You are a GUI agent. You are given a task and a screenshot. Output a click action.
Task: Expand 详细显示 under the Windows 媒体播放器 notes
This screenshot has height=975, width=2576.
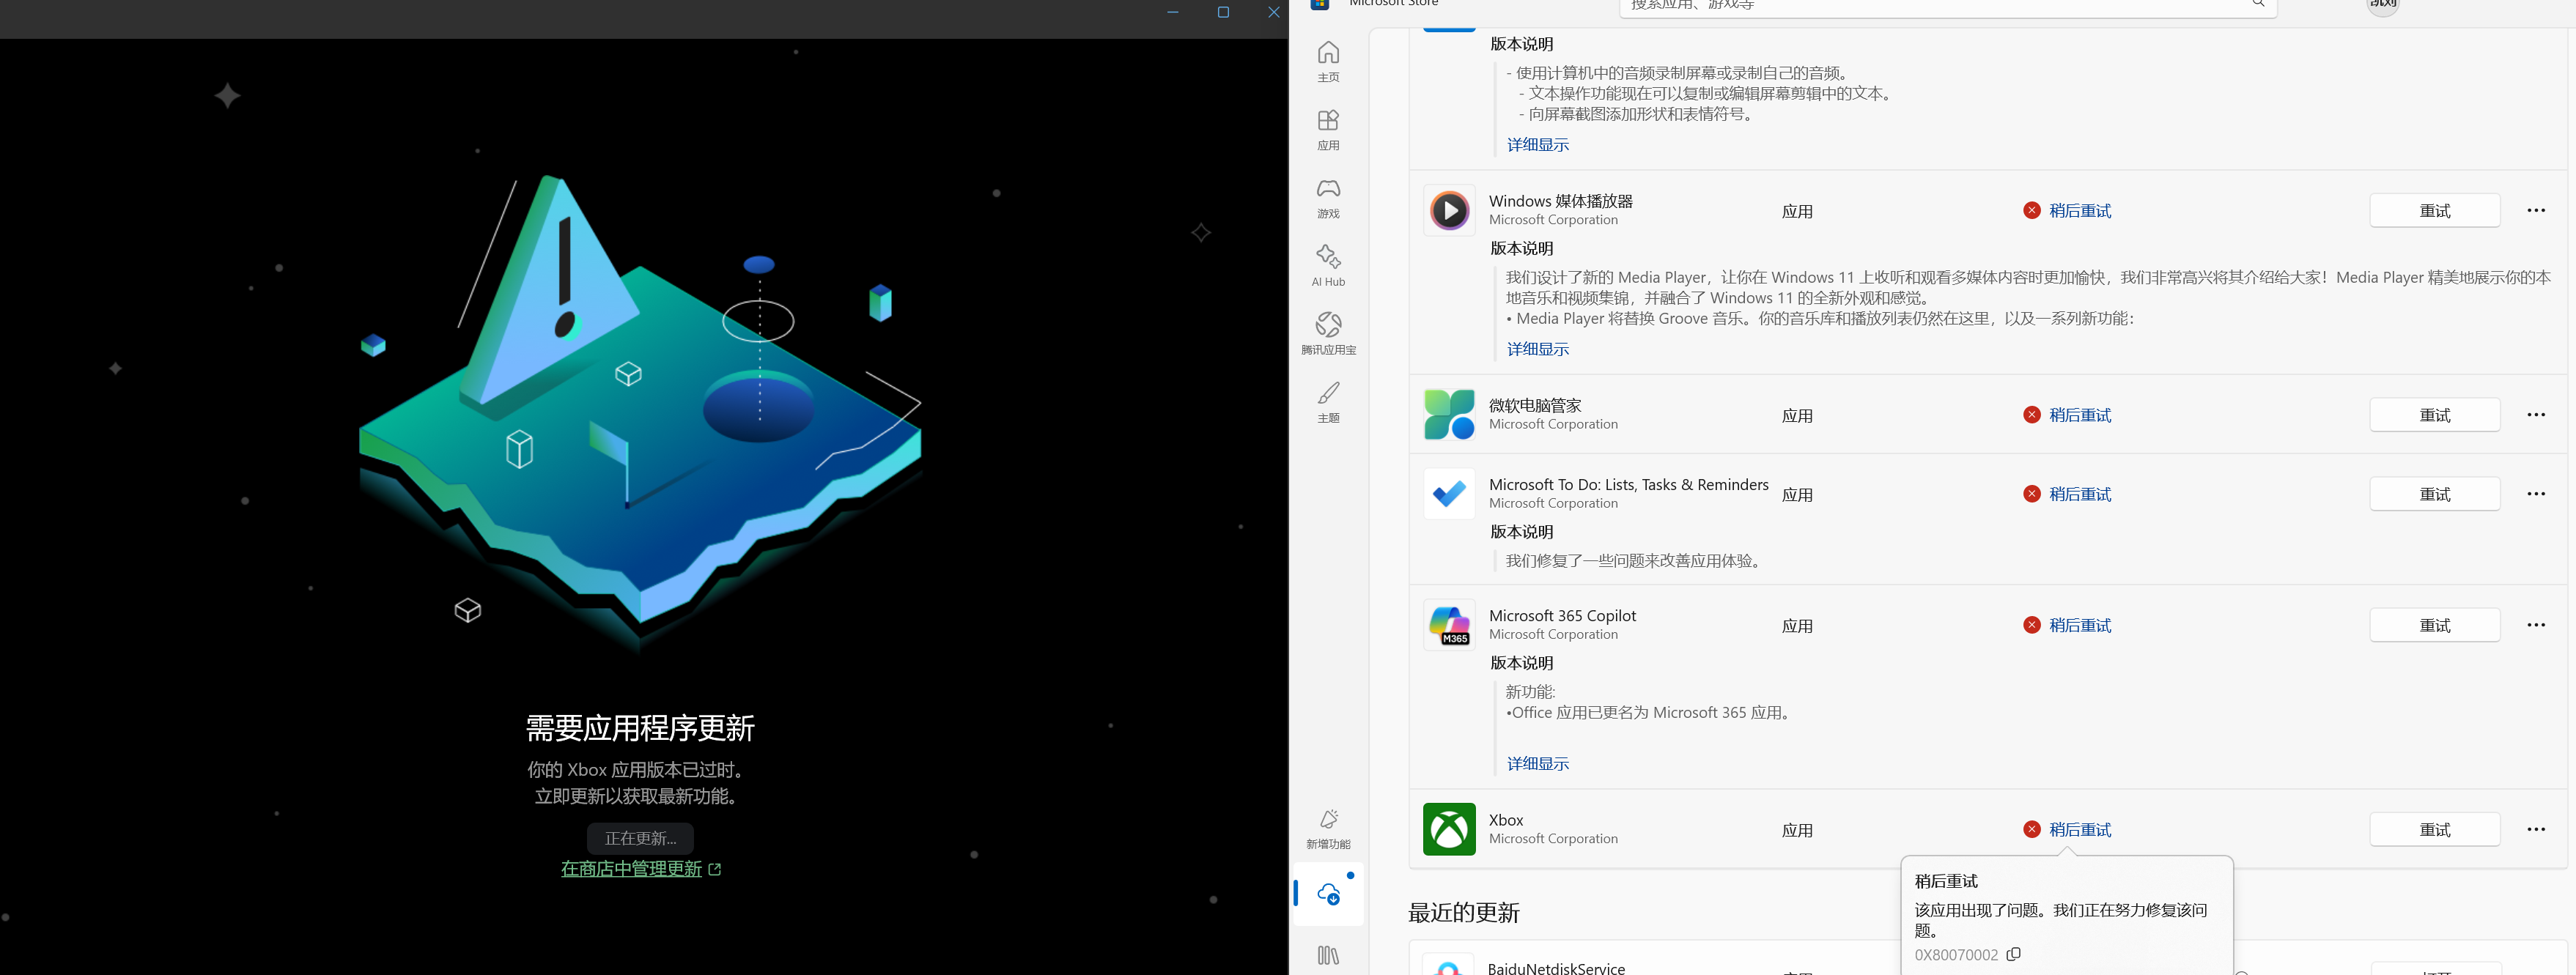(x=1538, y=349)
